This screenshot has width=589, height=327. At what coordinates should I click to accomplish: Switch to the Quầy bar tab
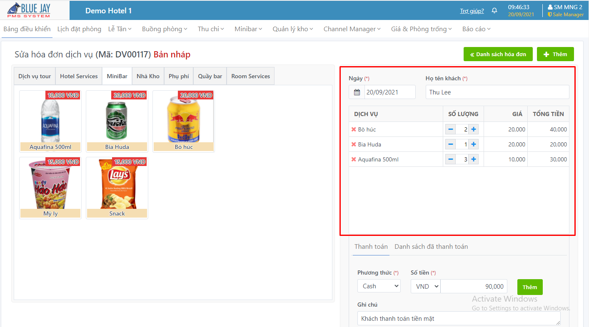tap(210, 76)
